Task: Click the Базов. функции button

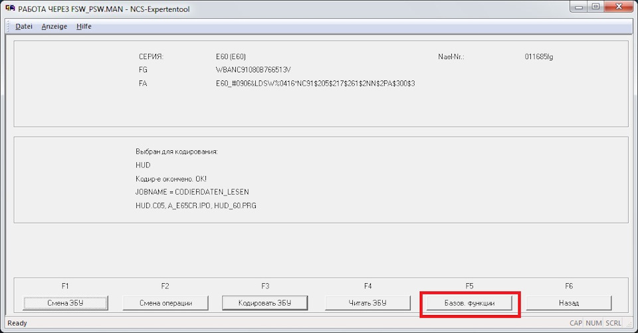Action: point(469,303)
